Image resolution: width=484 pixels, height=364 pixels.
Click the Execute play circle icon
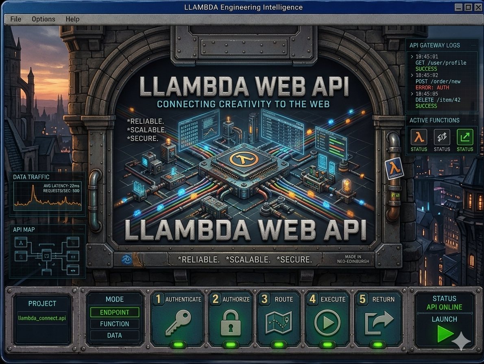pos(327,323)
